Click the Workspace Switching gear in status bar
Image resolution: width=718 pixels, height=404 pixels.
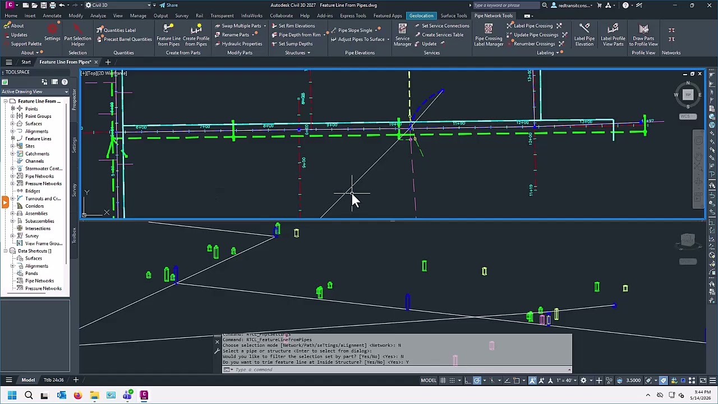coord(583,380)
